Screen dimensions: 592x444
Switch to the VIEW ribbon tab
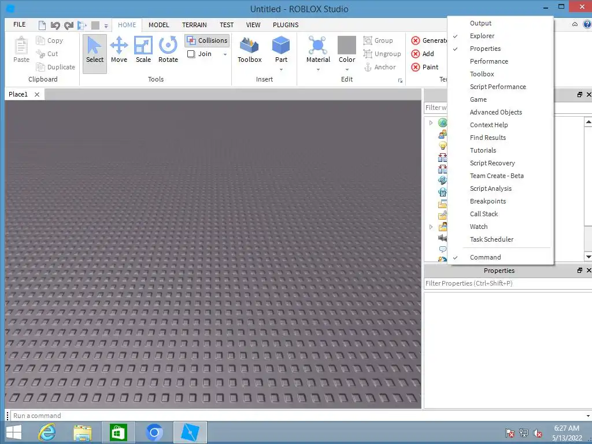point(253,25)
